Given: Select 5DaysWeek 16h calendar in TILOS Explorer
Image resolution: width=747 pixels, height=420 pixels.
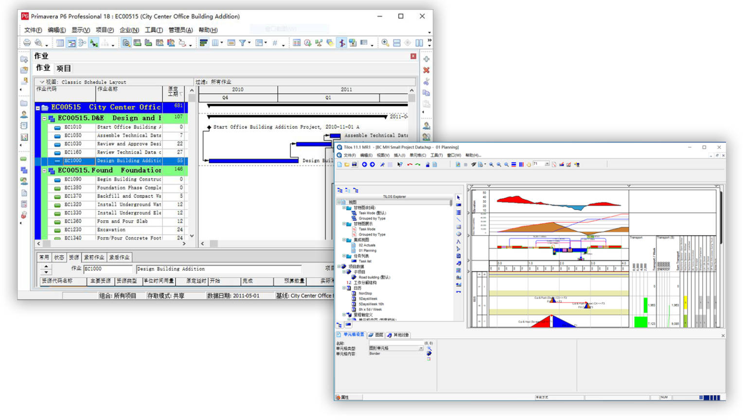Looking at the screenshot, I should tap(371, 304).
